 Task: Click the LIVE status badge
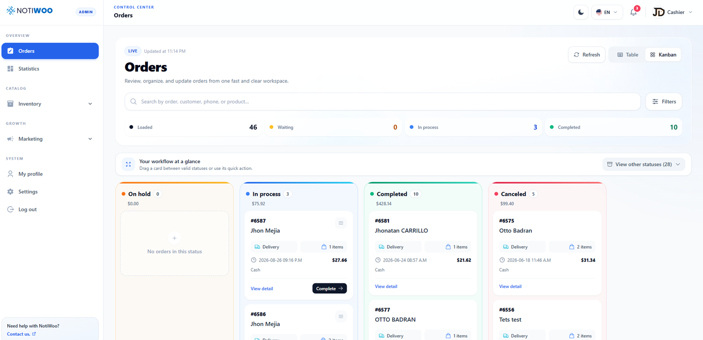point(133,51)
